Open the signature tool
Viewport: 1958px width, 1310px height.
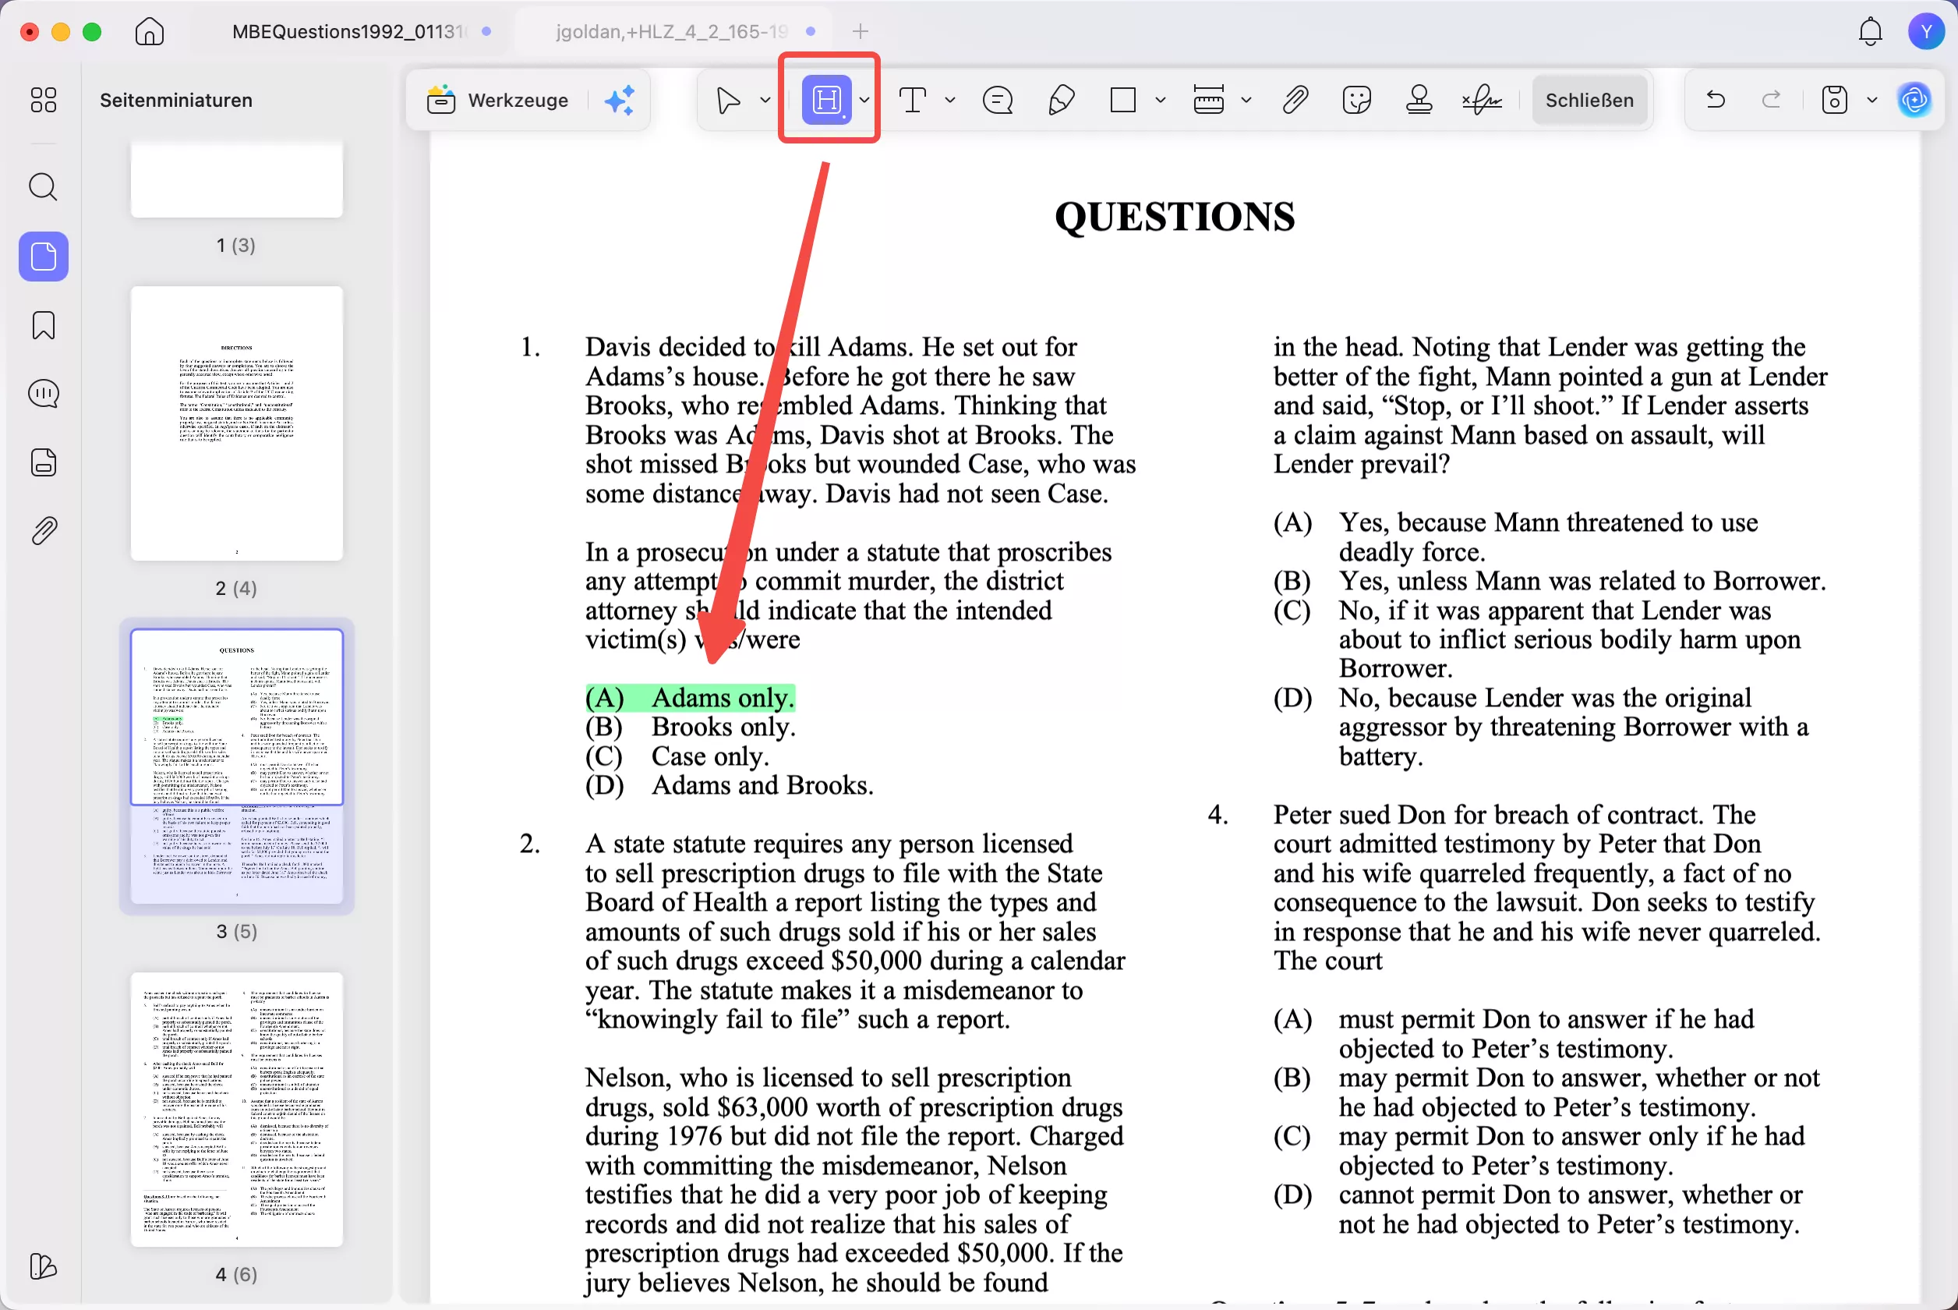1482,101
